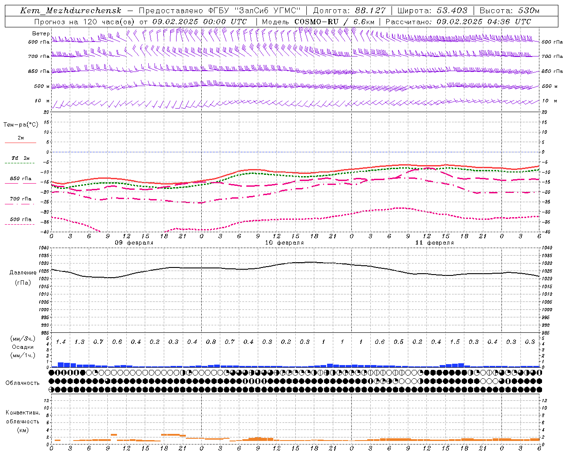
Task: Click the 'Модель COSMO-RU / 6.6км' text
Action: [318, 22]
